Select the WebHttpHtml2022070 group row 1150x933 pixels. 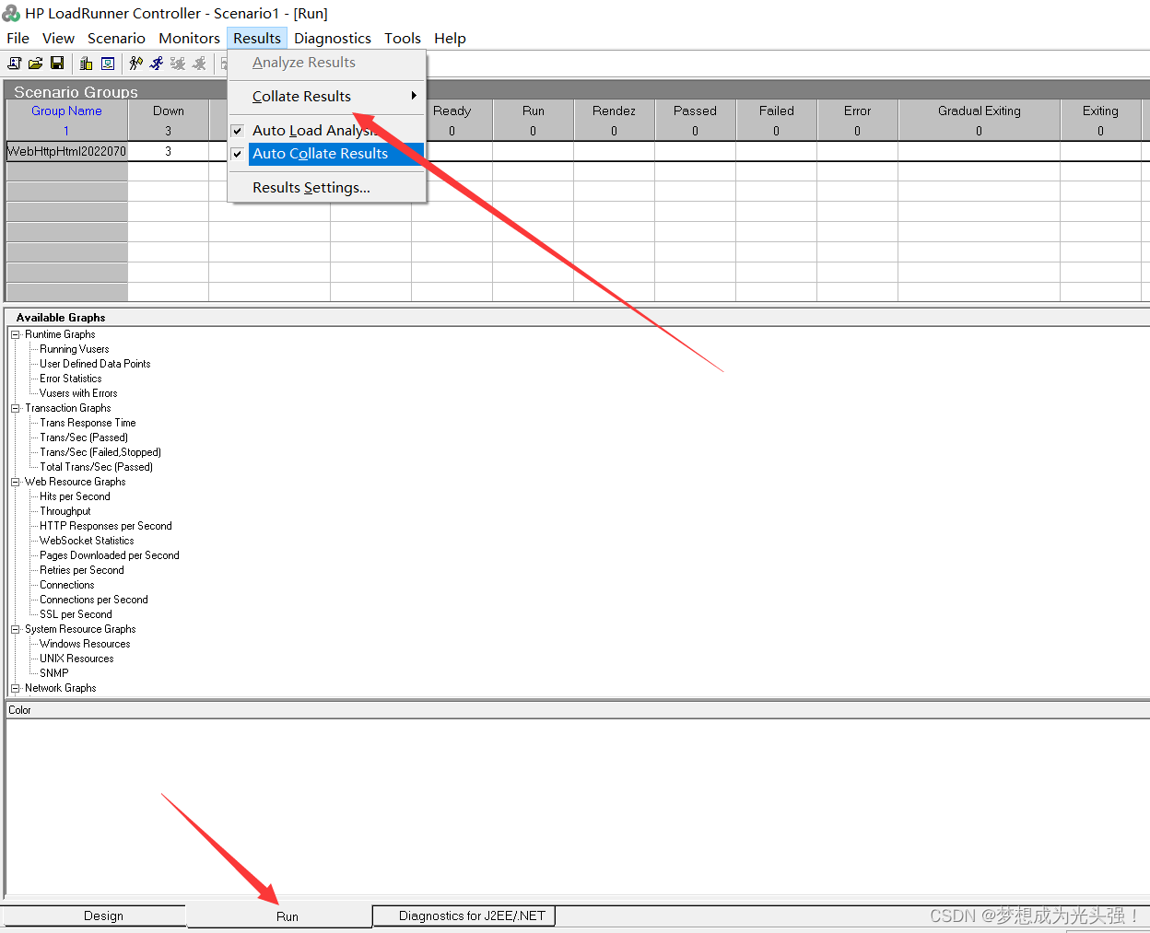point(66,151)
